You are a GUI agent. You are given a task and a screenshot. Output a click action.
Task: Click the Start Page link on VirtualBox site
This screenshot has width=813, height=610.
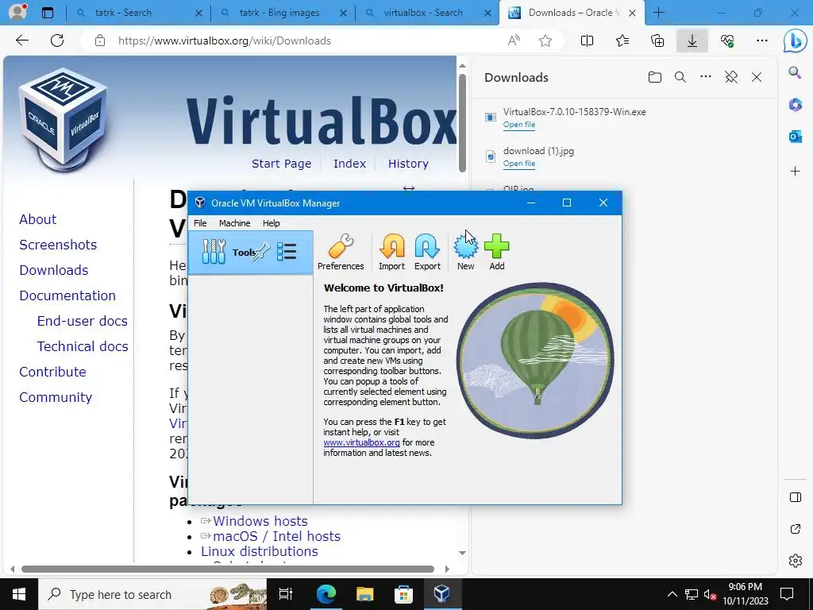[x=282, y=164]
